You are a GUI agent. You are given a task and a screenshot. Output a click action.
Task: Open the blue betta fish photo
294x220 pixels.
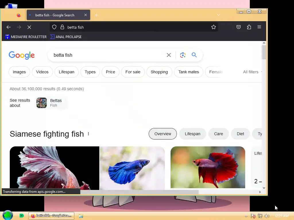click(132, 168)
